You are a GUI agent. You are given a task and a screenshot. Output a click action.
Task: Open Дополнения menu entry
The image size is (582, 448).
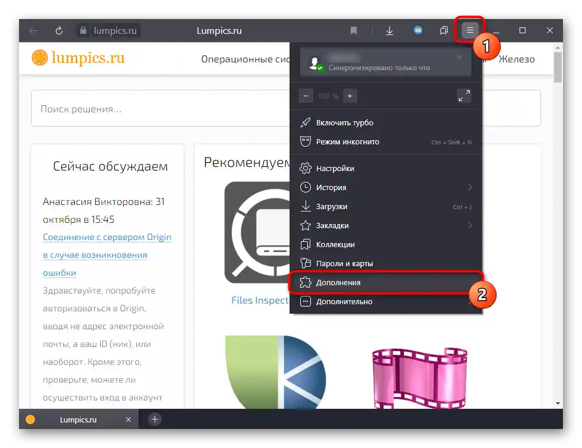pyautogui.click(x=386, y=283)
